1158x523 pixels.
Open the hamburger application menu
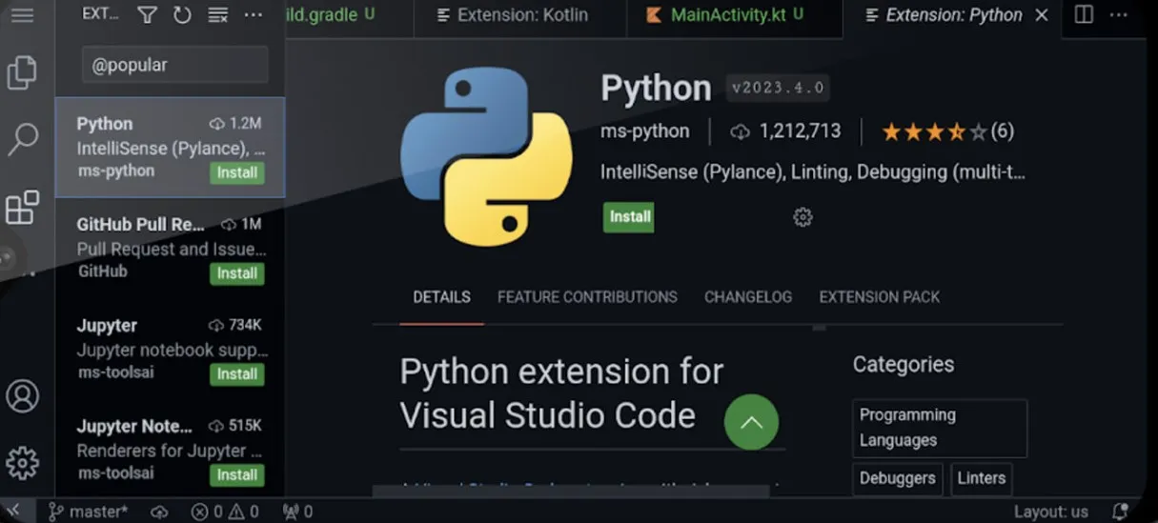point(22,15)
